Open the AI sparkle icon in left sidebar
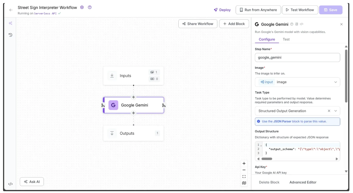 click(10, 23)
